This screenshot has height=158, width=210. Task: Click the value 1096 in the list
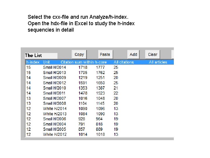point(100,109)
